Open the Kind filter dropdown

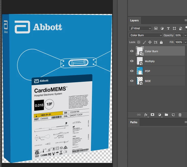[x=140, y=28]
